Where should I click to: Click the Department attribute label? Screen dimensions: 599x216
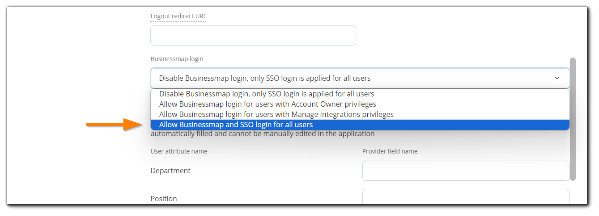click(170, 171)
